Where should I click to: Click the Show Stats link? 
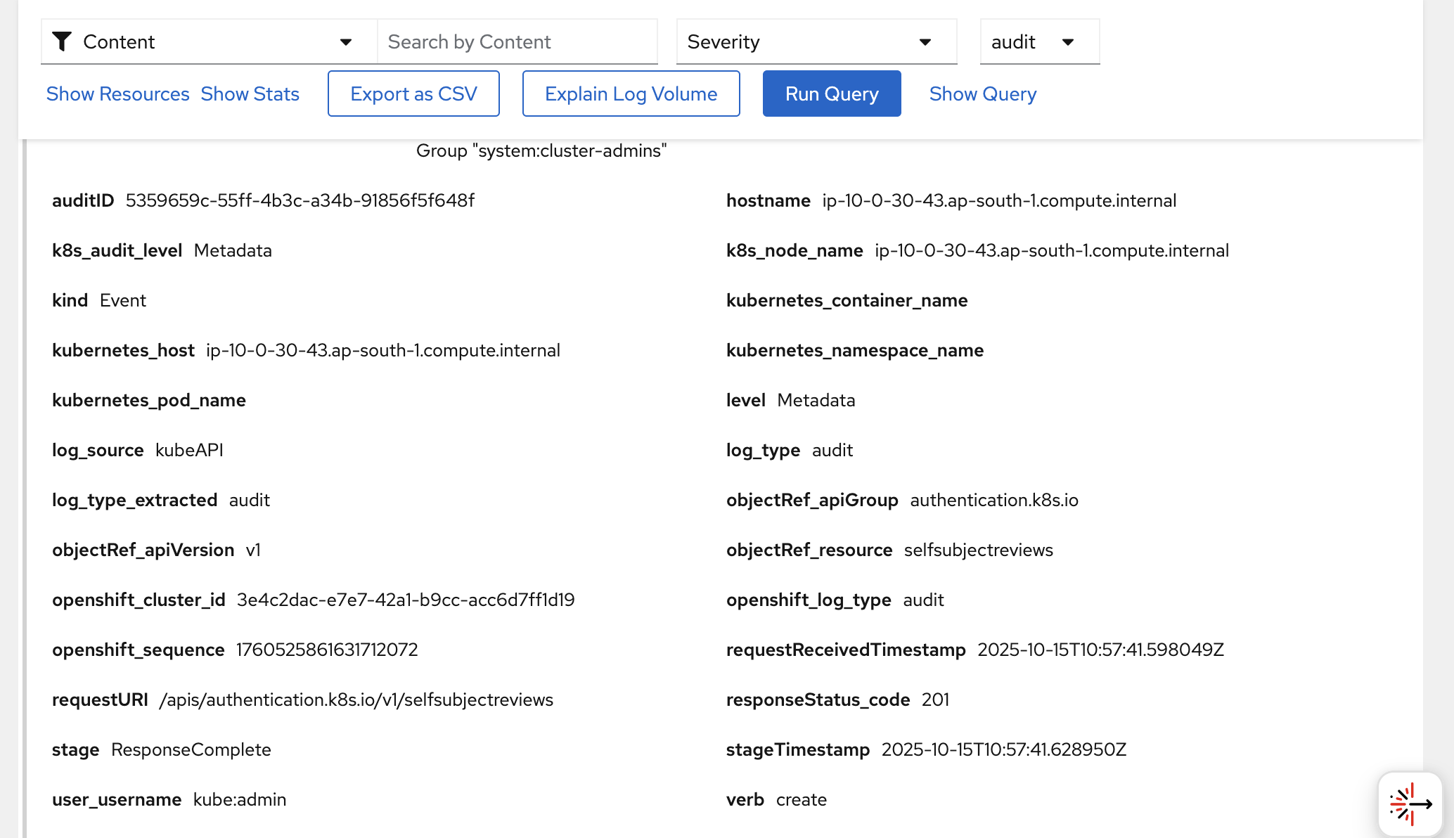pyautogui.click(x=250, y=94)
